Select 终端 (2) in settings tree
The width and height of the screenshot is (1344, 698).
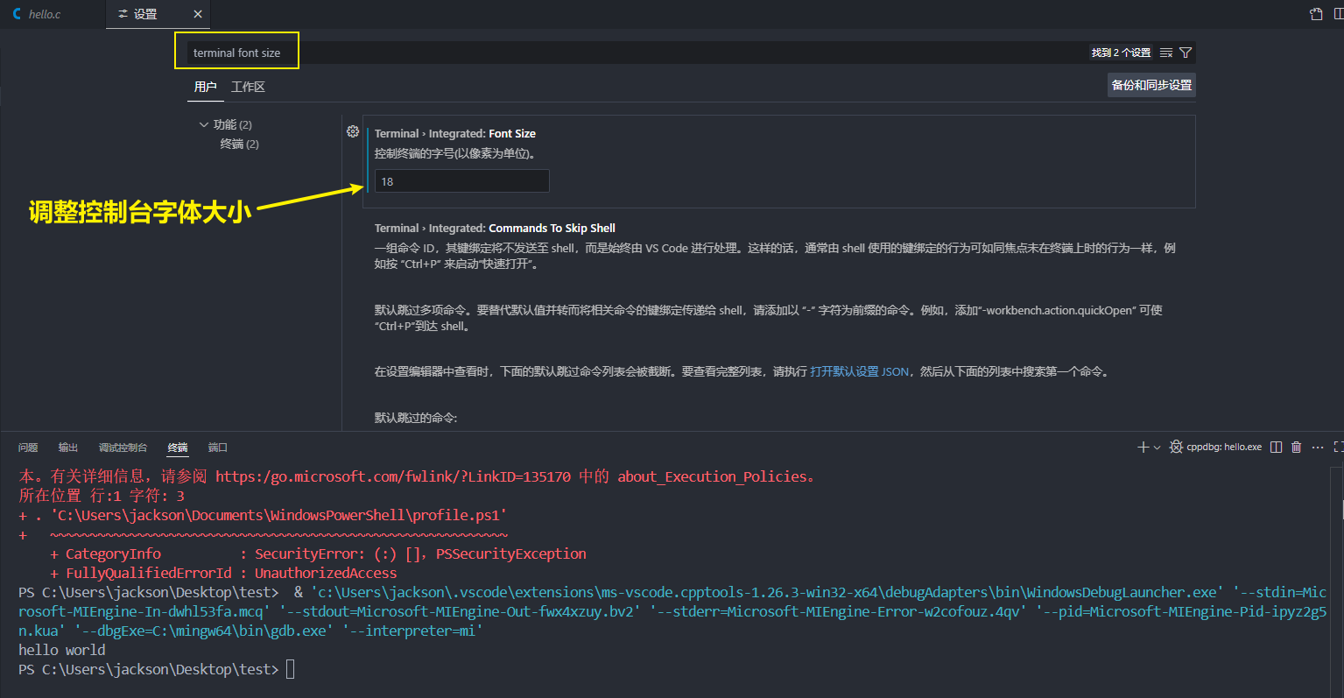pos(239,144)
